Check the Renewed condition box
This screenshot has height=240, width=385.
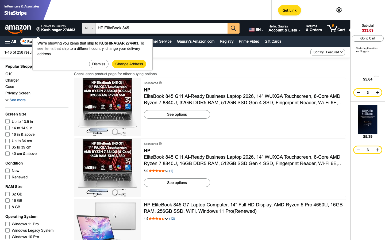coord(7,177)
